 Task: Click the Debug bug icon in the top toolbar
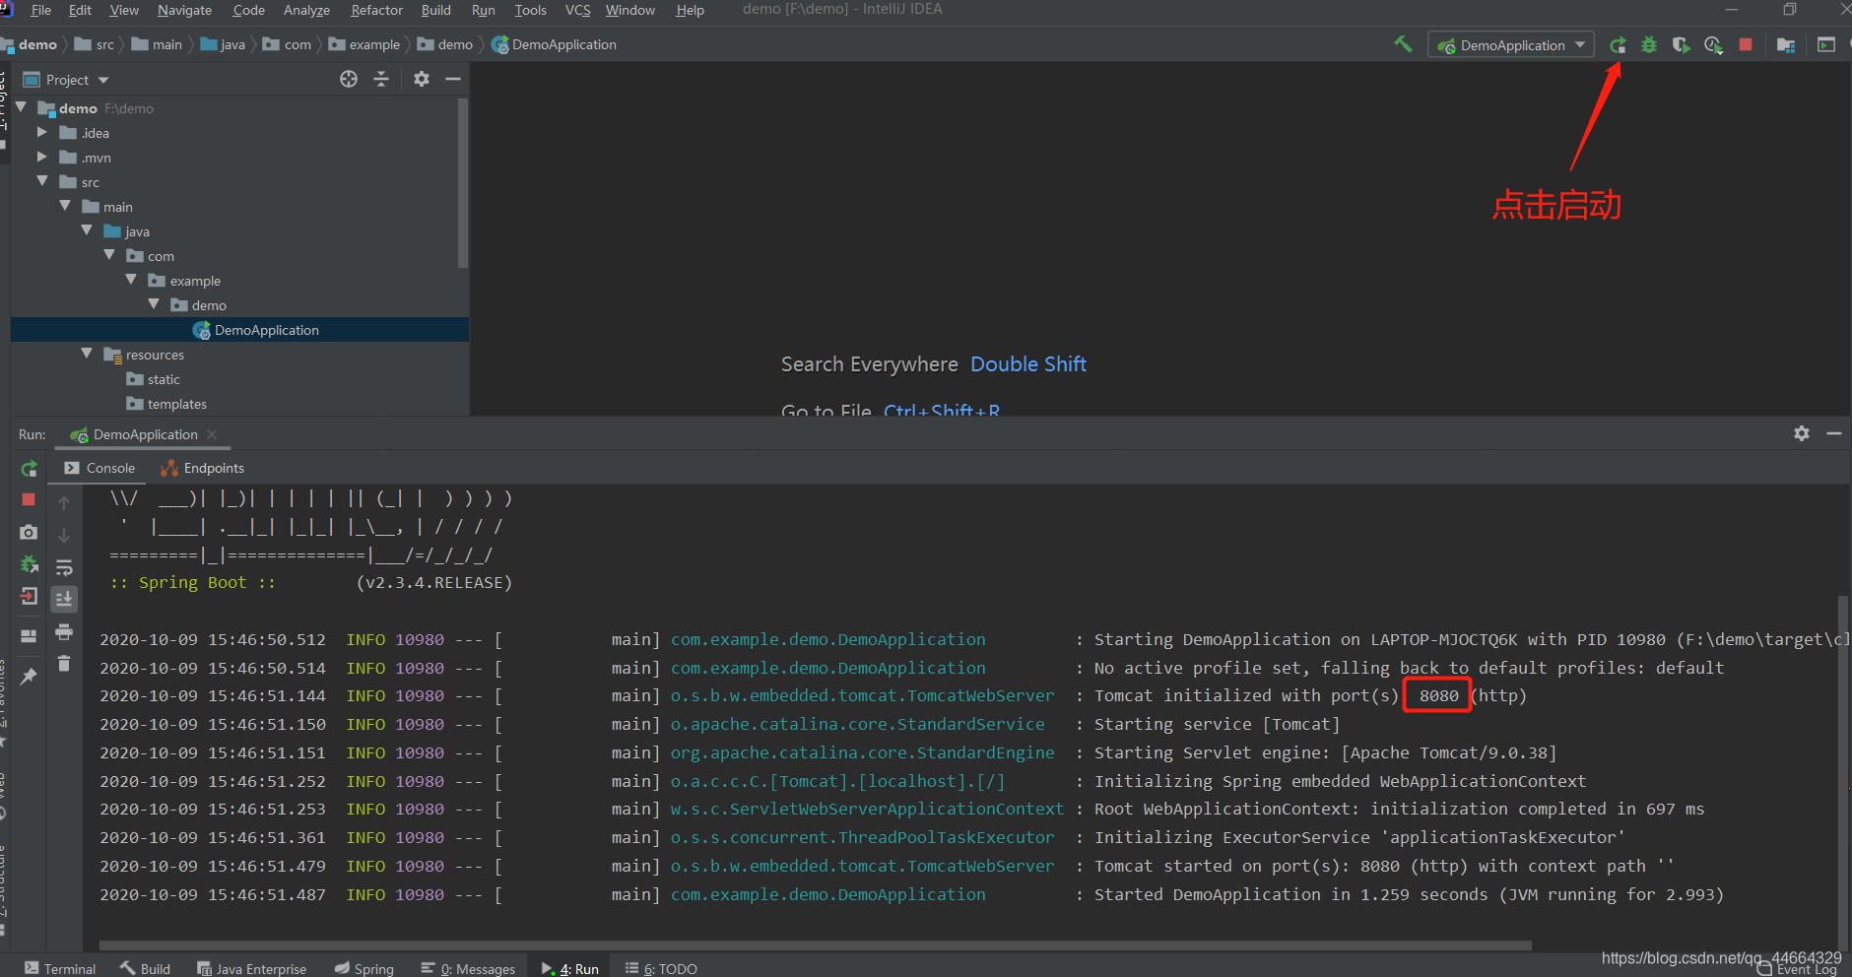tap(1649, 45)
